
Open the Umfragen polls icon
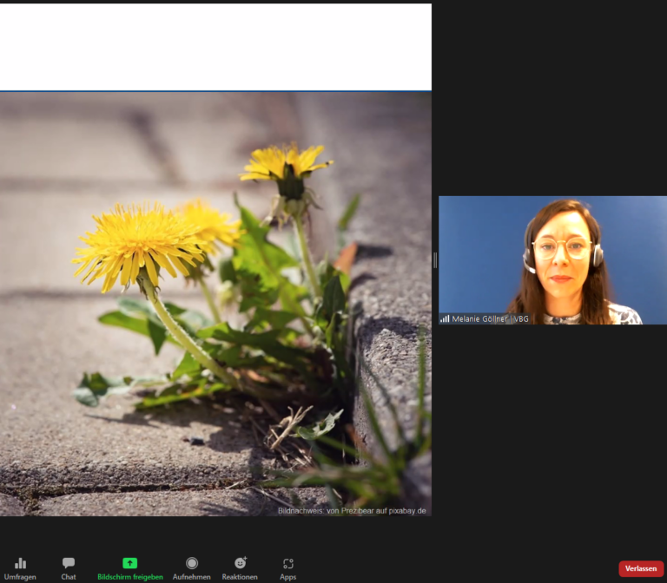pyautogui.click(x=20, y=563)
